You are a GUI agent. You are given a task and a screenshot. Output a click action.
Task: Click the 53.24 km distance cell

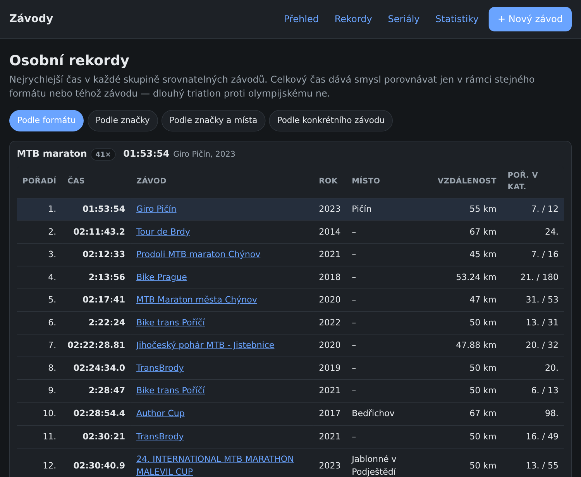[x=476, y=277]
